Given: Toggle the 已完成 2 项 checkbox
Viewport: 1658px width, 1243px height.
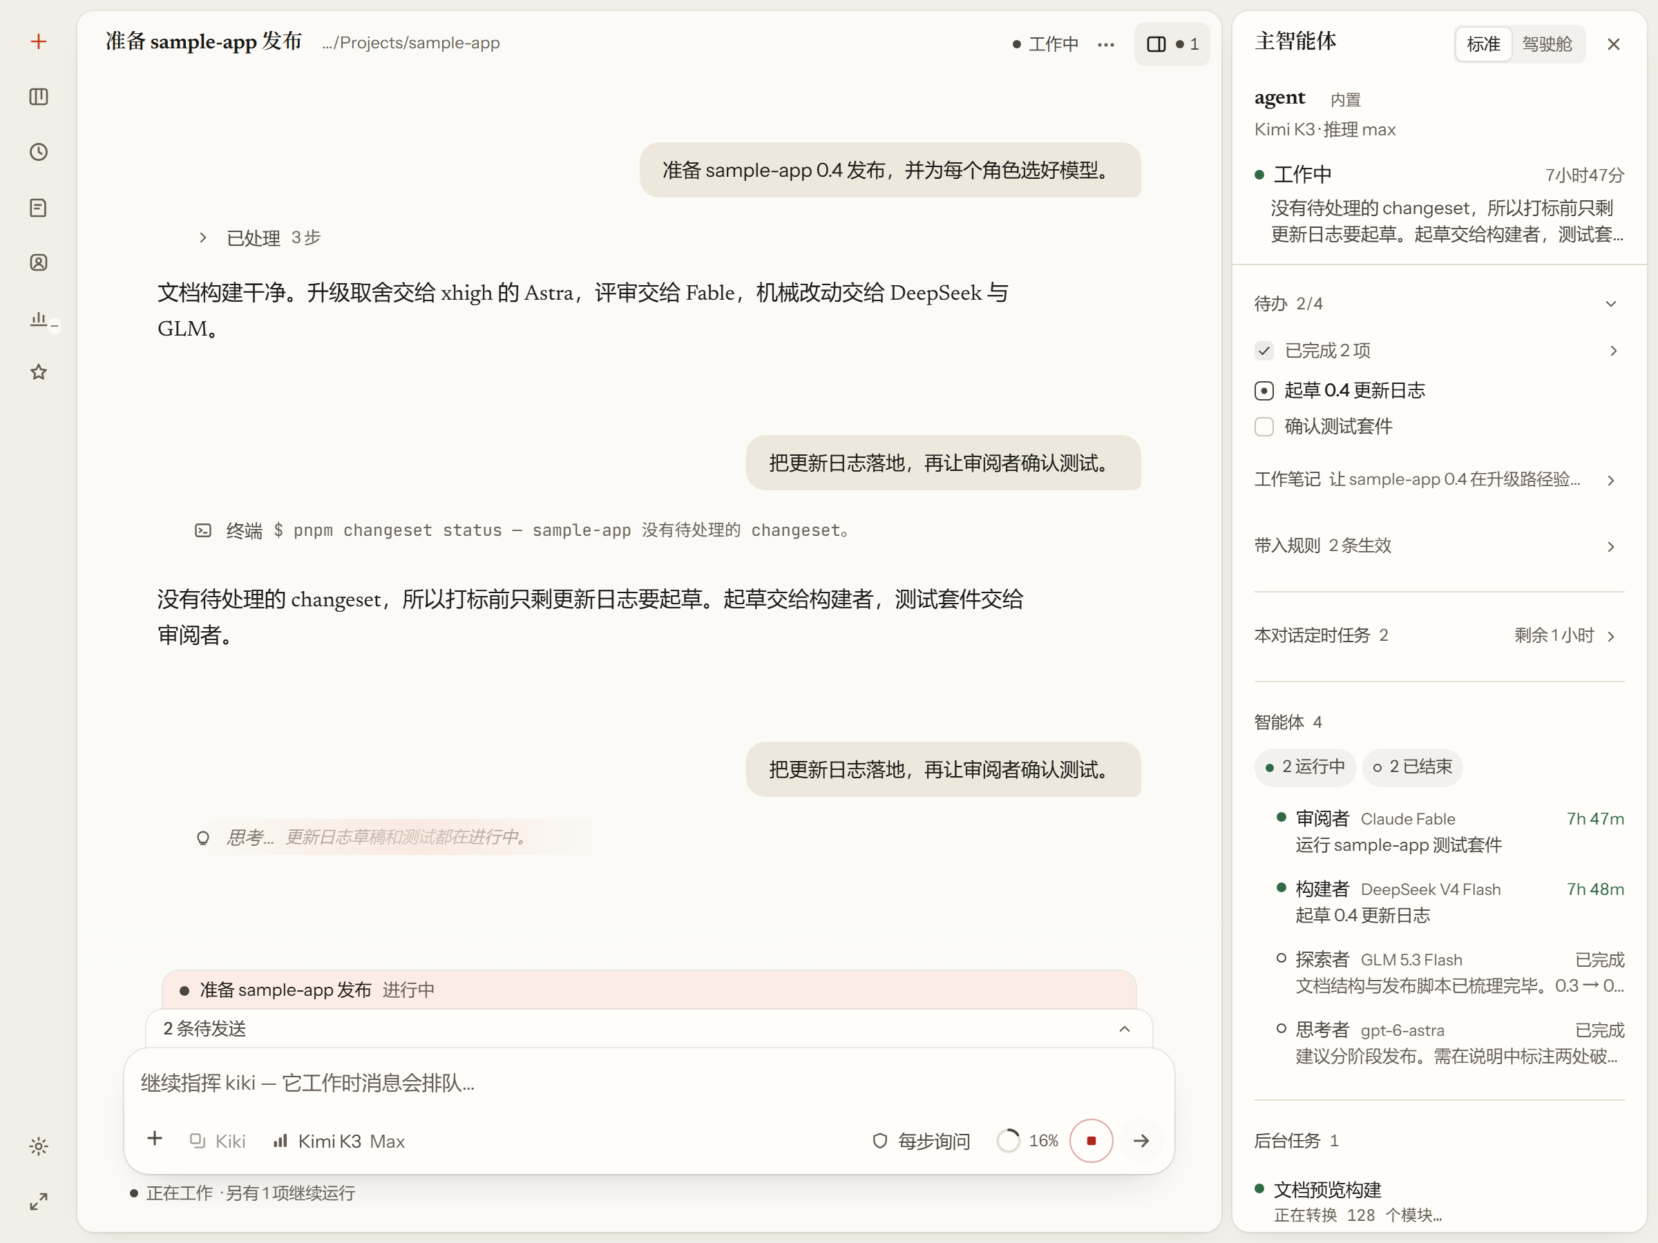Looking at the screenshot, I should [1264, 351].
